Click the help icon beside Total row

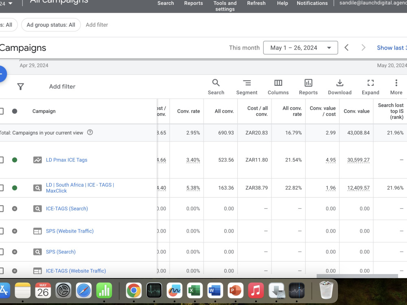(90, 132)
